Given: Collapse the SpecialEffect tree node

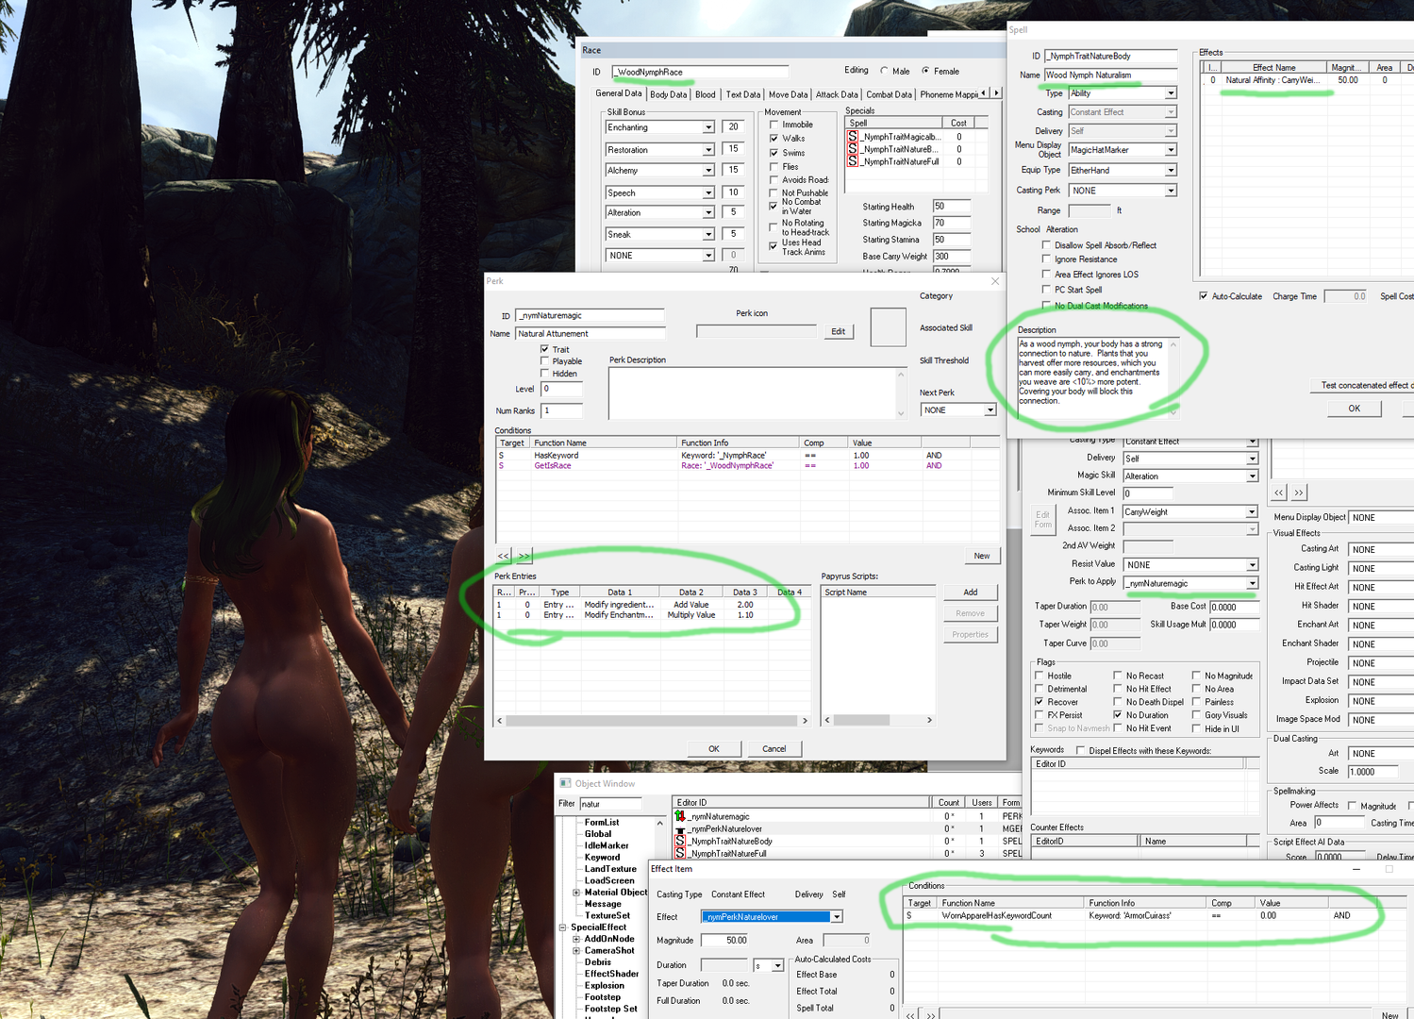Looking at the screenshot, I should 563,927.
